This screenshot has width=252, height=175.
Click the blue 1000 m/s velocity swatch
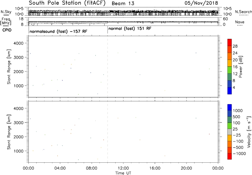230,107
